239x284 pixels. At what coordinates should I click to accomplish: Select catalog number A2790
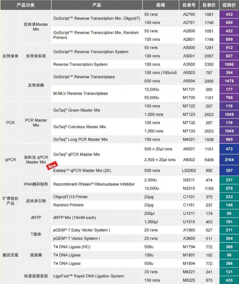(189, 14)
